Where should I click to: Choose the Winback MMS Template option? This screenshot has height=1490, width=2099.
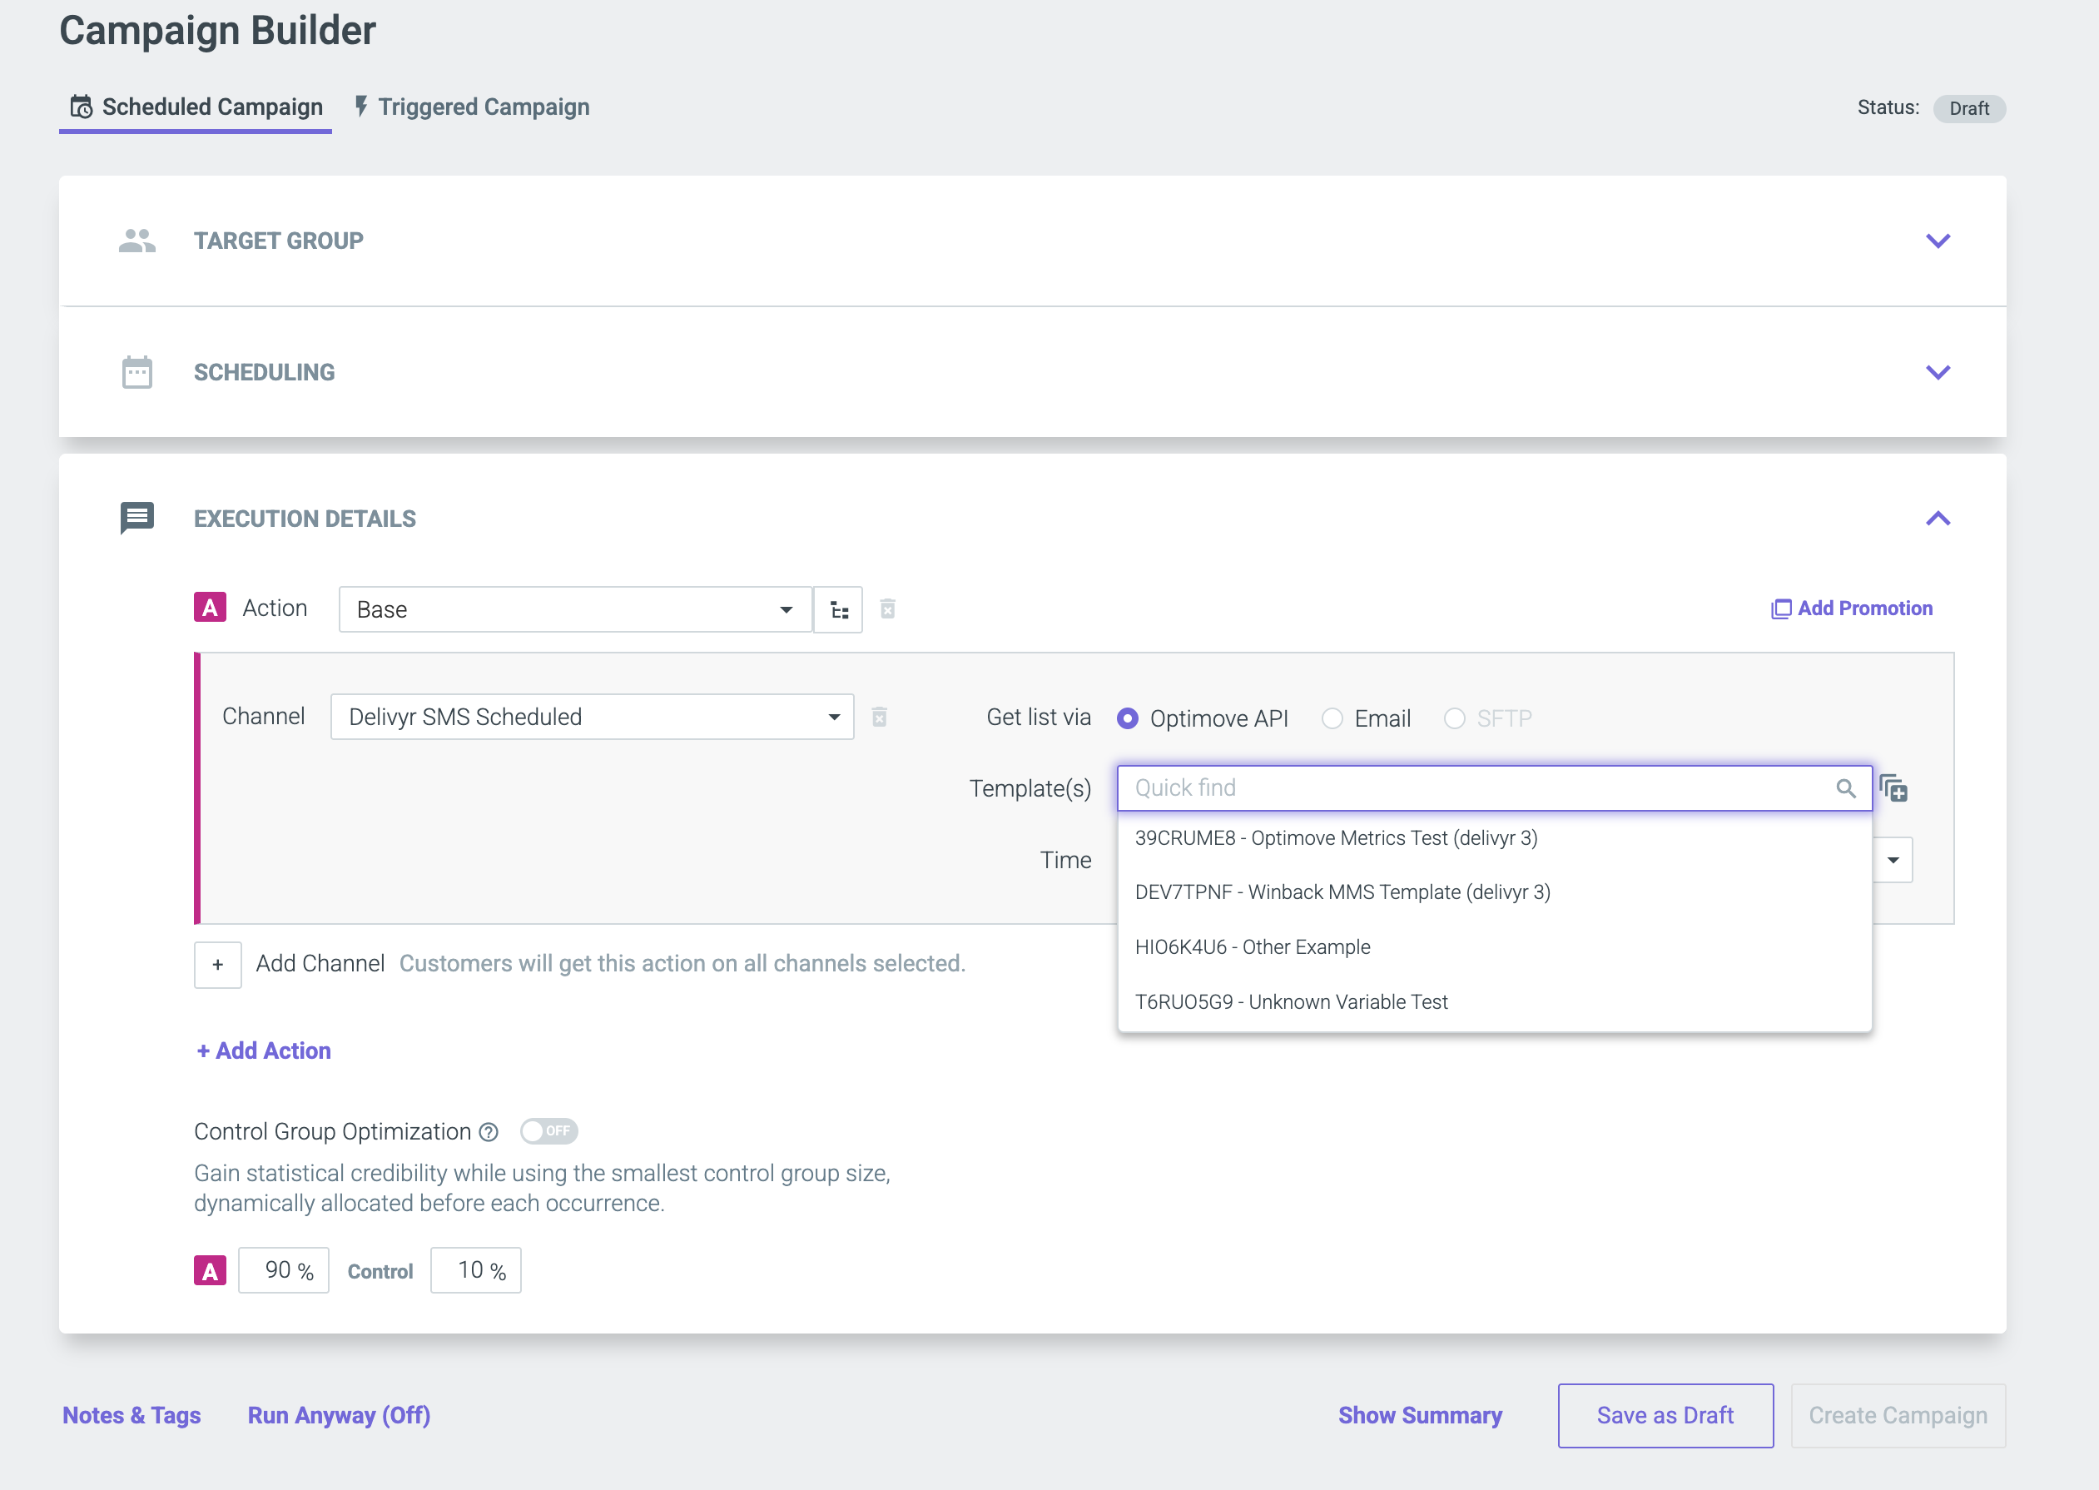coord(1342,892)
